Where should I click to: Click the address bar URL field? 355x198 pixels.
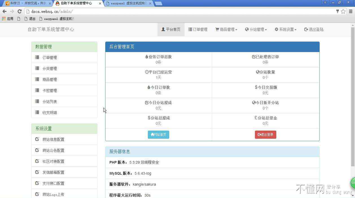click(169, 11)
